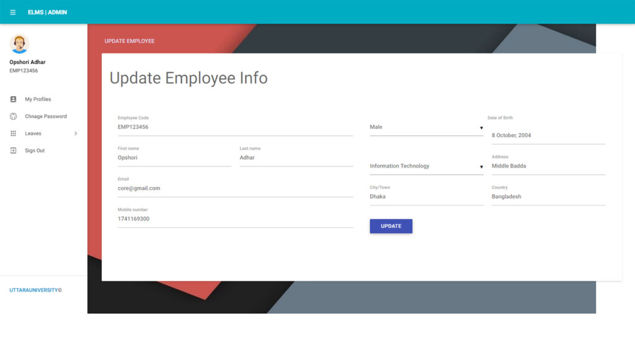Viewport: 635px width, 363px height.
Task: Click the user avatar picture
Action: [x=19, y=44]
